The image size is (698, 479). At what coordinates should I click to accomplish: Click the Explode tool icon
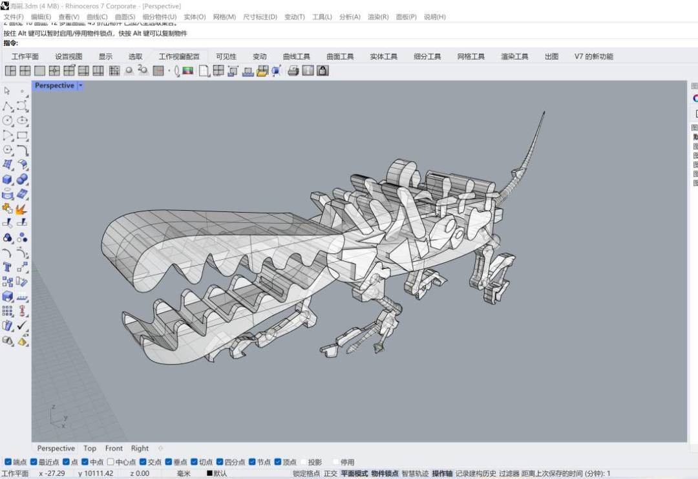[23, 209]
